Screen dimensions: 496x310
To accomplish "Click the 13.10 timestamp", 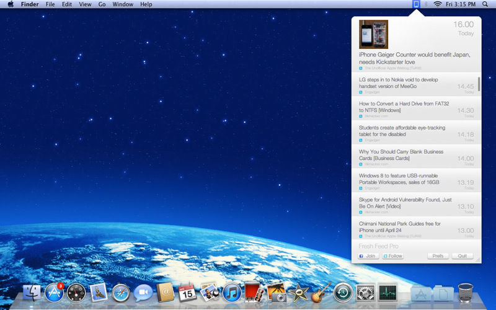I will pyautogui.click(x=466, y=206).
